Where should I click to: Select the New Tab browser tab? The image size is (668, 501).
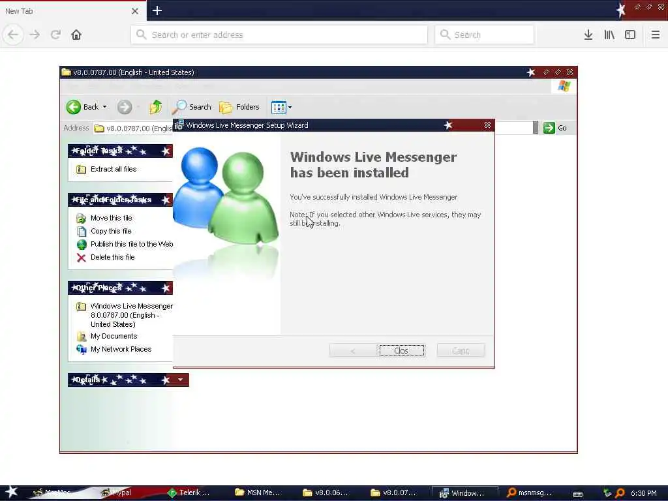click(x=73, y=11)
